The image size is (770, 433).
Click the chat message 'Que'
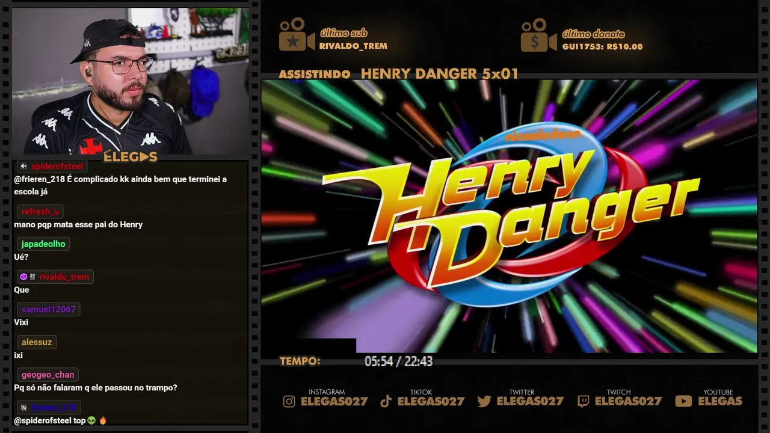tap(22, 290)
